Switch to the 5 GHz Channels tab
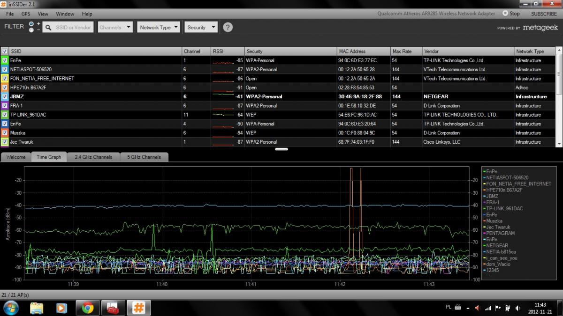 click(144, 157)
